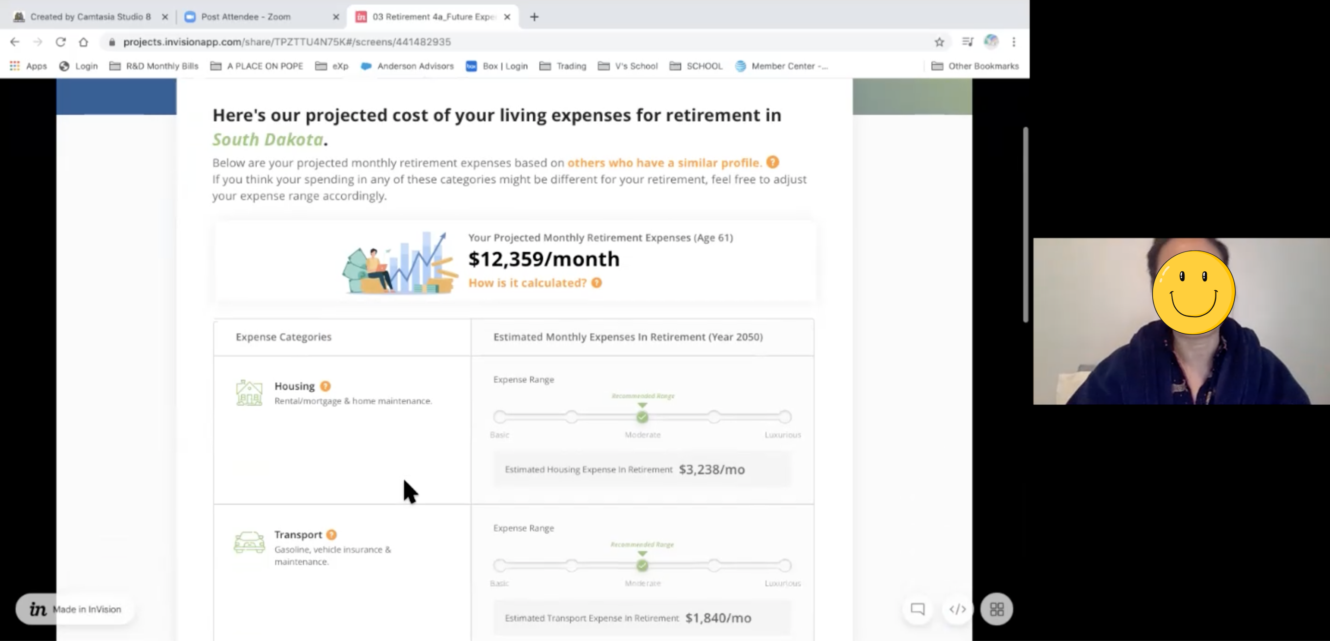The width and height of the screenshot is (1330, 641).
Task: Click the Made in InVision badge
Action: click(x=75, y=609)
